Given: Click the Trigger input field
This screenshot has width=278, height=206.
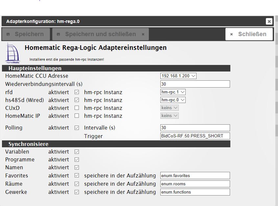Looking at the screenshot, I should (195, 136).
